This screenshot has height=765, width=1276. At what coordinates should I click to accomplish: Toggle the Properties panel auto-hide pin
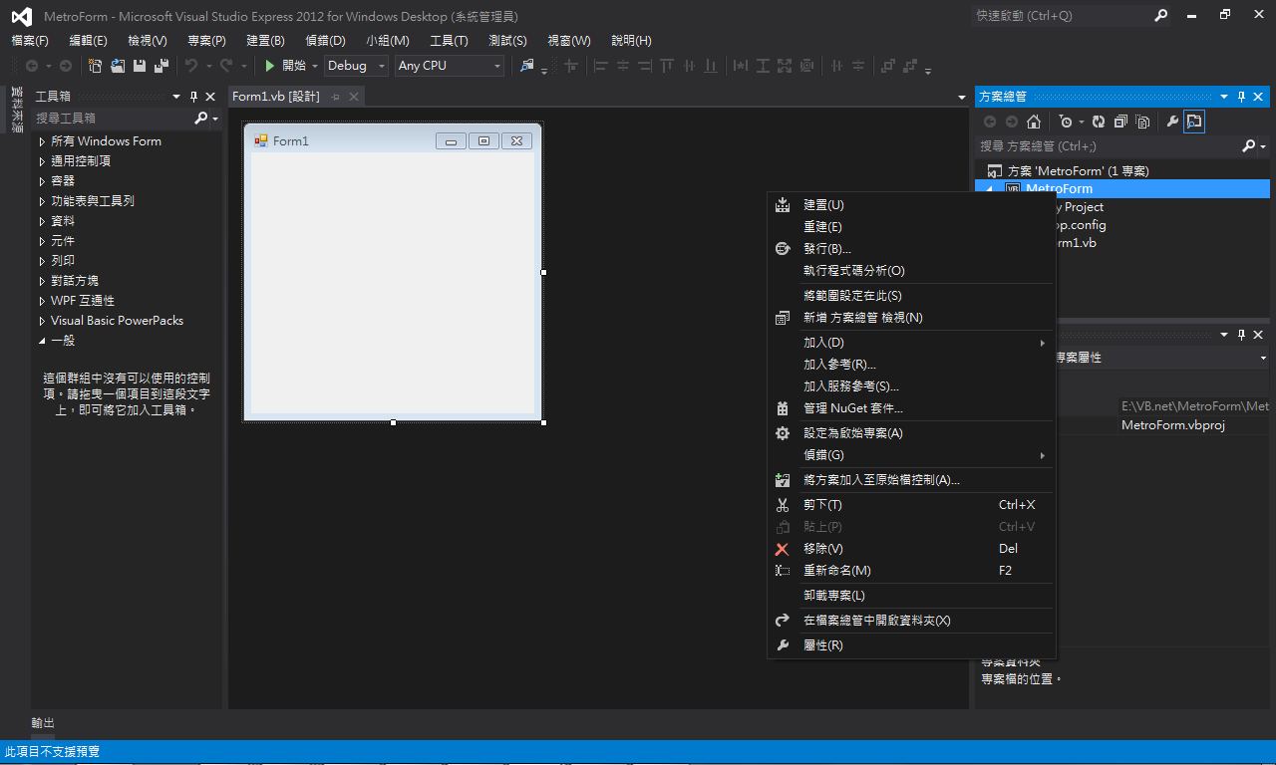(x=1242, y=335)
